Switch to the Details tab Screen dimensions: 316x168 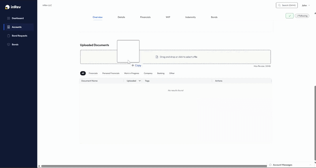(x=121, y=17)
